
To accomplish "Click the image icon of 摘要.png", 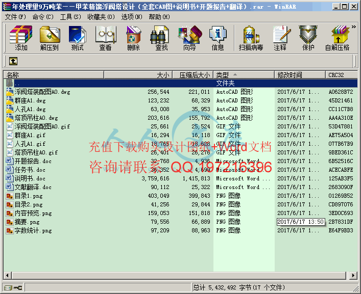I will tap(9, 222).
